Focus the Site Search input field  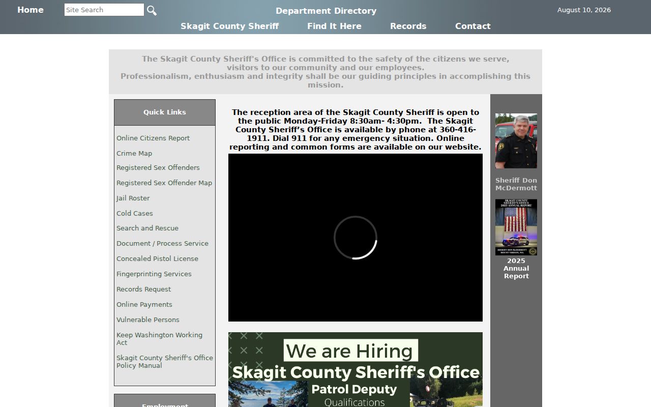[104, 10]
